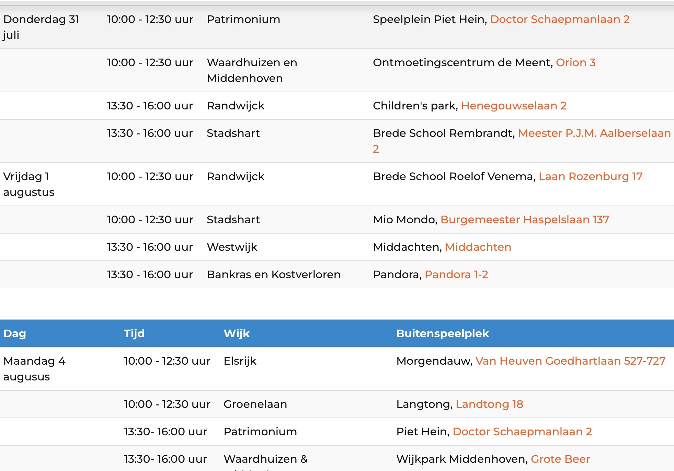Screen dimensions: 674x471
Task: Follow the Burgemeester Haspelslaan 137 link
Action: [x=525, y=220]
